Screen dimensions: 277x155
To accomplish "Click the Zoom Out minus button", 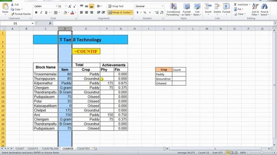I will (249, 153).
